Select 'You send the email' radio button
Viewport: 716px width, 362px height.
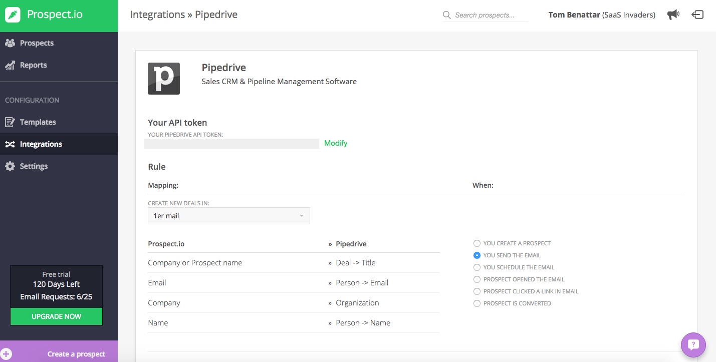[477, 255]
